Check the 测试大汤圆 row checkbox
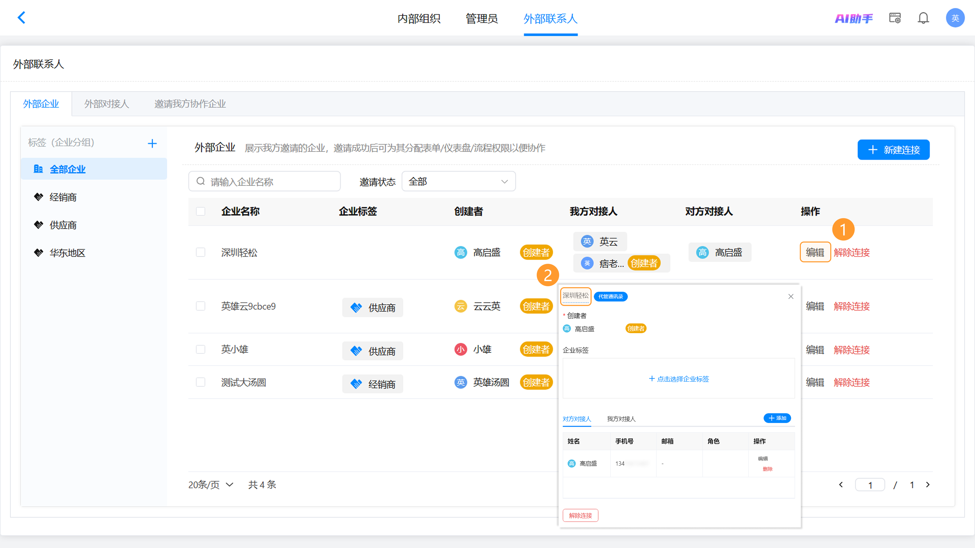The image size is (975, 548). click(x=201, y=382)
